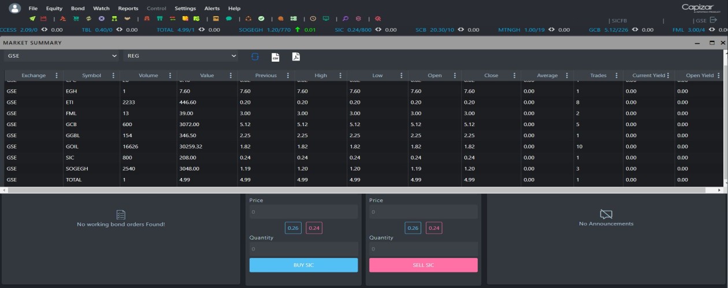
Task: Click the orange circular network toolbar icon
Action: (248, 18)
